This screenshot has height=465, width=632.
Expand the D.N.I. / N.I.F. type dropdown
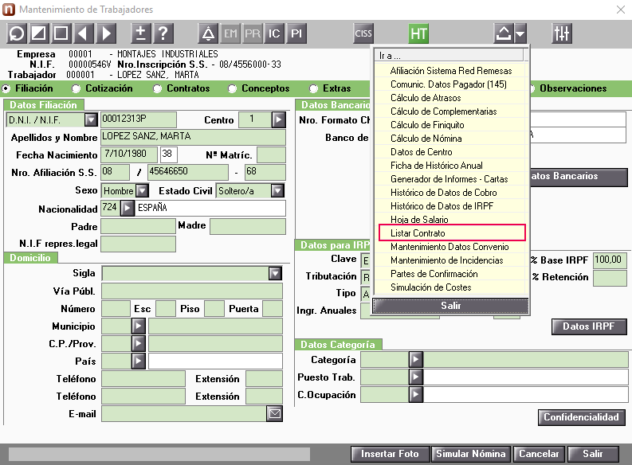coord(91,119)
